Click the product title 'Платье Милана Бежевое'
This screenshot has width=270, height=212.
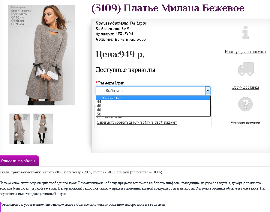coord(184,8)
